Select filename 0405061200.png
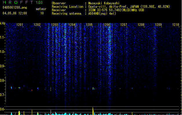182x115 pixels. 15,7
